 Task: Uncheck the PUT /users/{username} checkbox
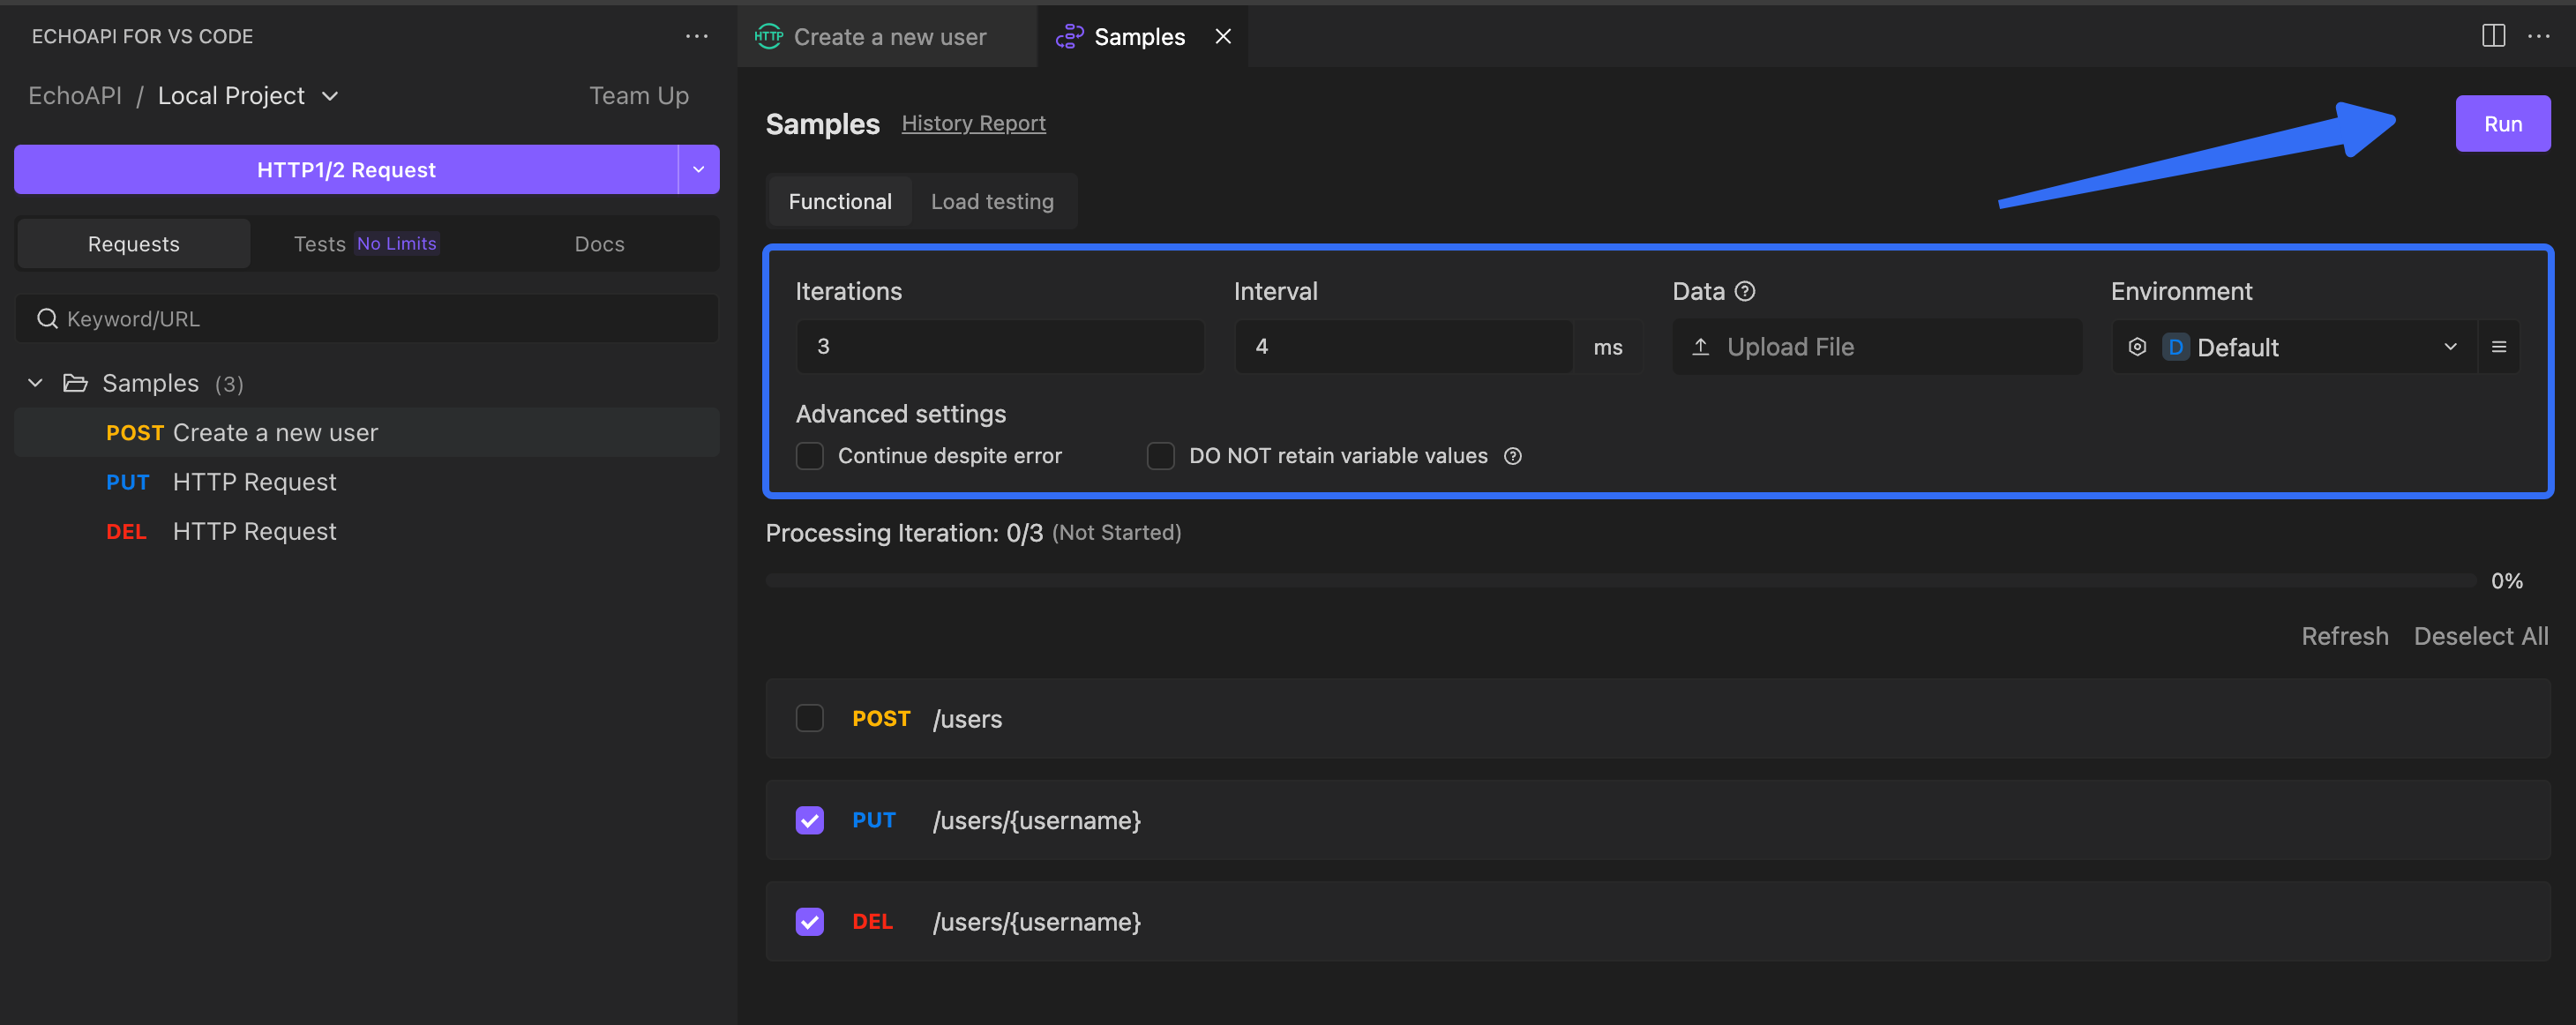point(809,820)
